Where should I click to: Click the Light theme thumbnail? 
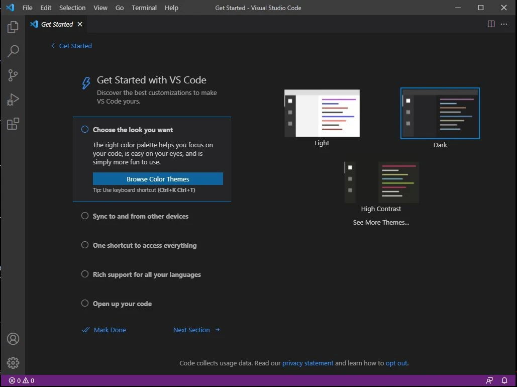[322, 113]
